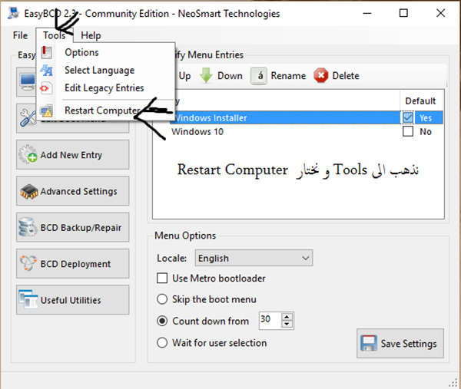
Task: Enable Use Metro bootloader checkbox
Action: (x=162, y=278)
